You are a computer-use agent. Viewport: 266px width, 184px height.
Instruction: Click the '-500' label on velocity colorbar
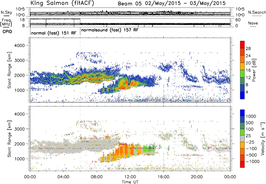(251, 155)
